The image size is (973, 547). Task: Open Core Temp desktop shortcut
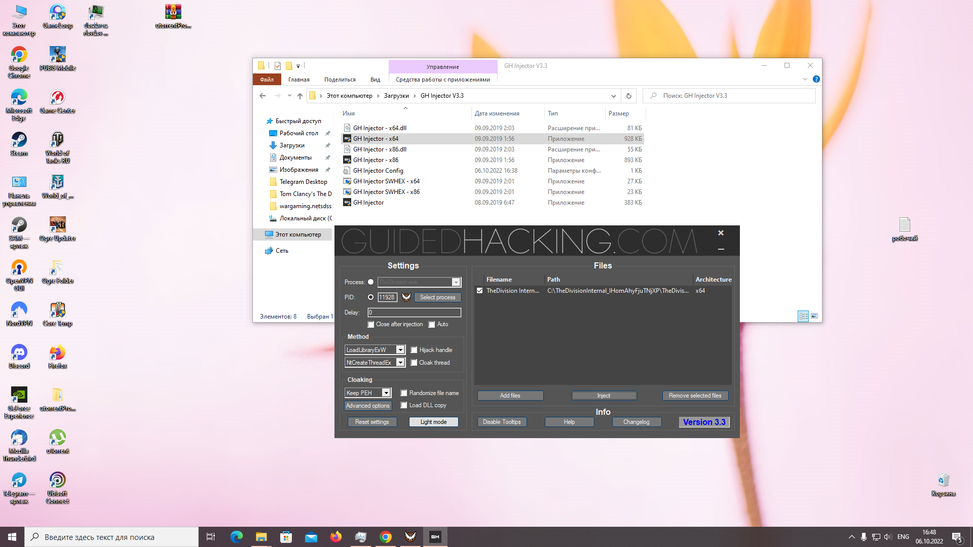(x=58, y=314)
